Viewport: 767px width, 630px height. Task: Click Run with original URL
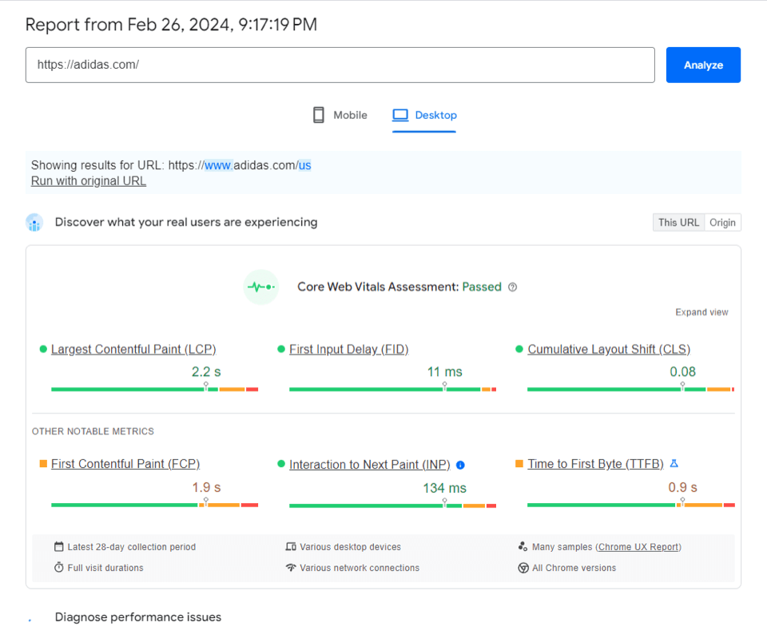[x=88, y=180]
